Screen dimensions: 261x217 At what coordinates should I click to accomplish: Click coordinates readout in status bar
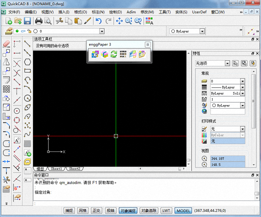[210, 210]
